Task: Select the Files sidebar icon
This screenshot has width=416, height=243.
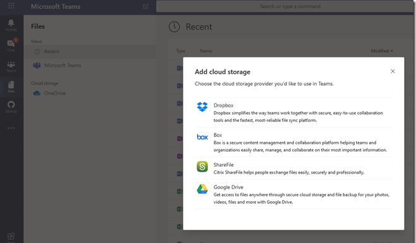Action: (x=11, y=87)
